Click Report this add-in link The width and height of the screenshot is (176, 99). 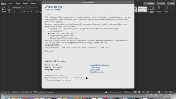(97, 72)
